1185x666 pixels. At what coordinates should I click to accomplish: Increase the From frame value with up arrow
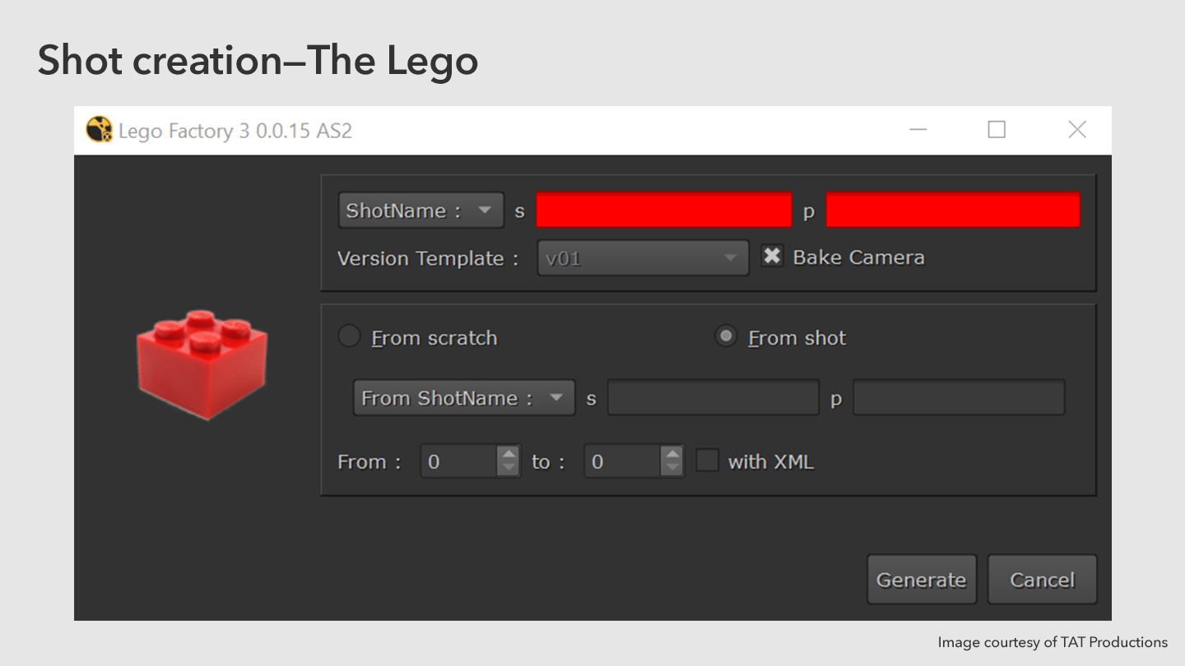coord(509,454)
